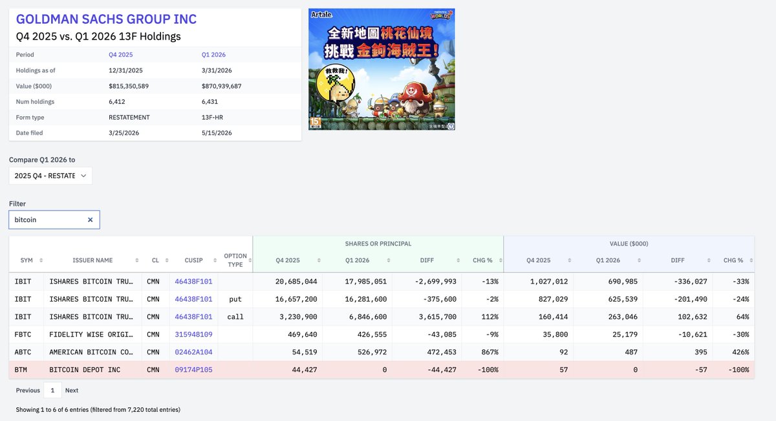Screen dimensions: 776x421
Task: Select FIDELITY WISE ORIGI issuer name
Action: click(x=92, y=334)
